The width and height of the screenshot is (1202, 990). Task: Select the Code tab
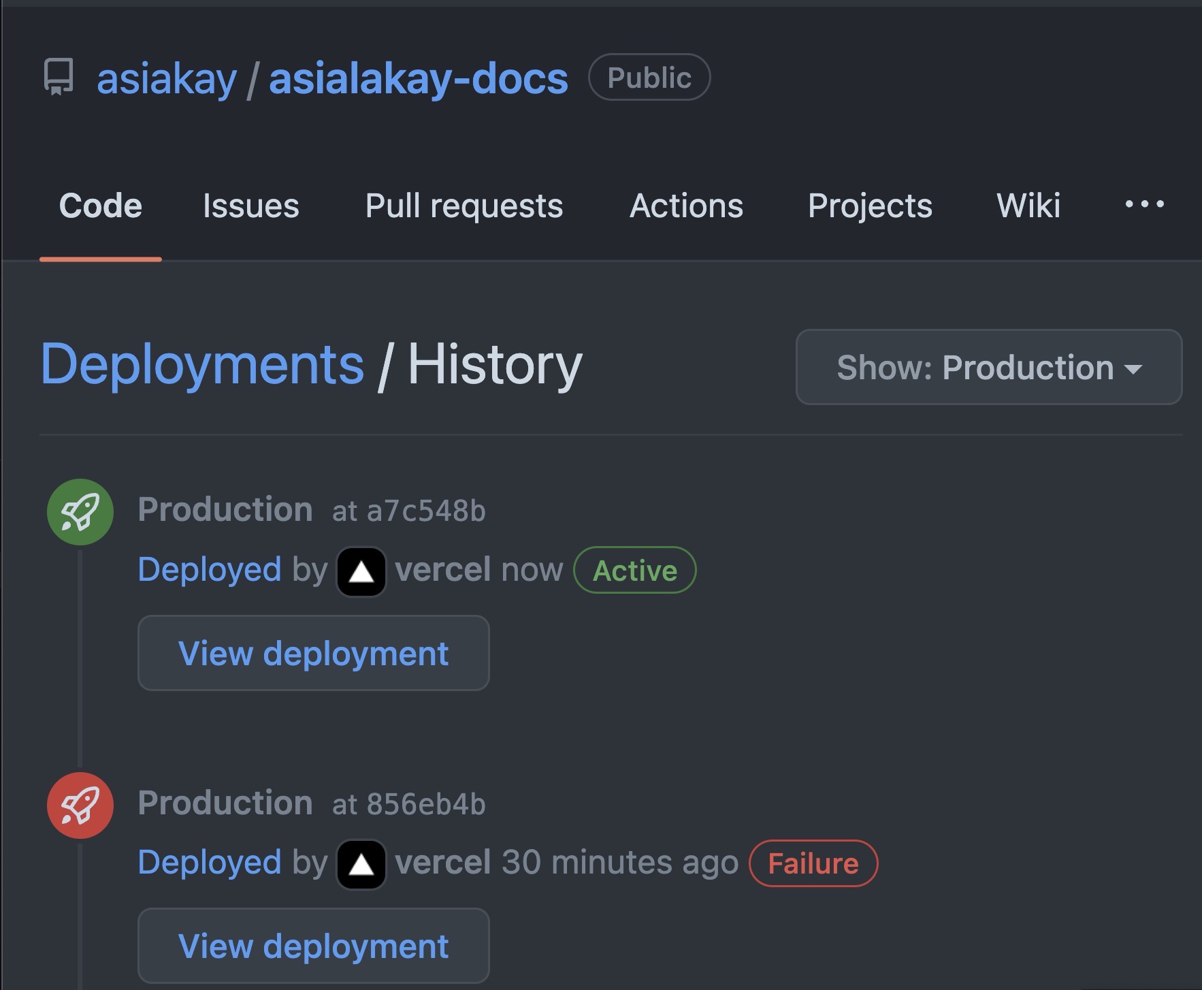point(101,206)
